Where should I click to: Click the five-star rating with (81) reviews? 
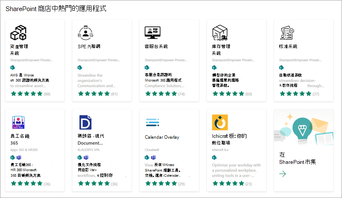(x=98, y=94)
